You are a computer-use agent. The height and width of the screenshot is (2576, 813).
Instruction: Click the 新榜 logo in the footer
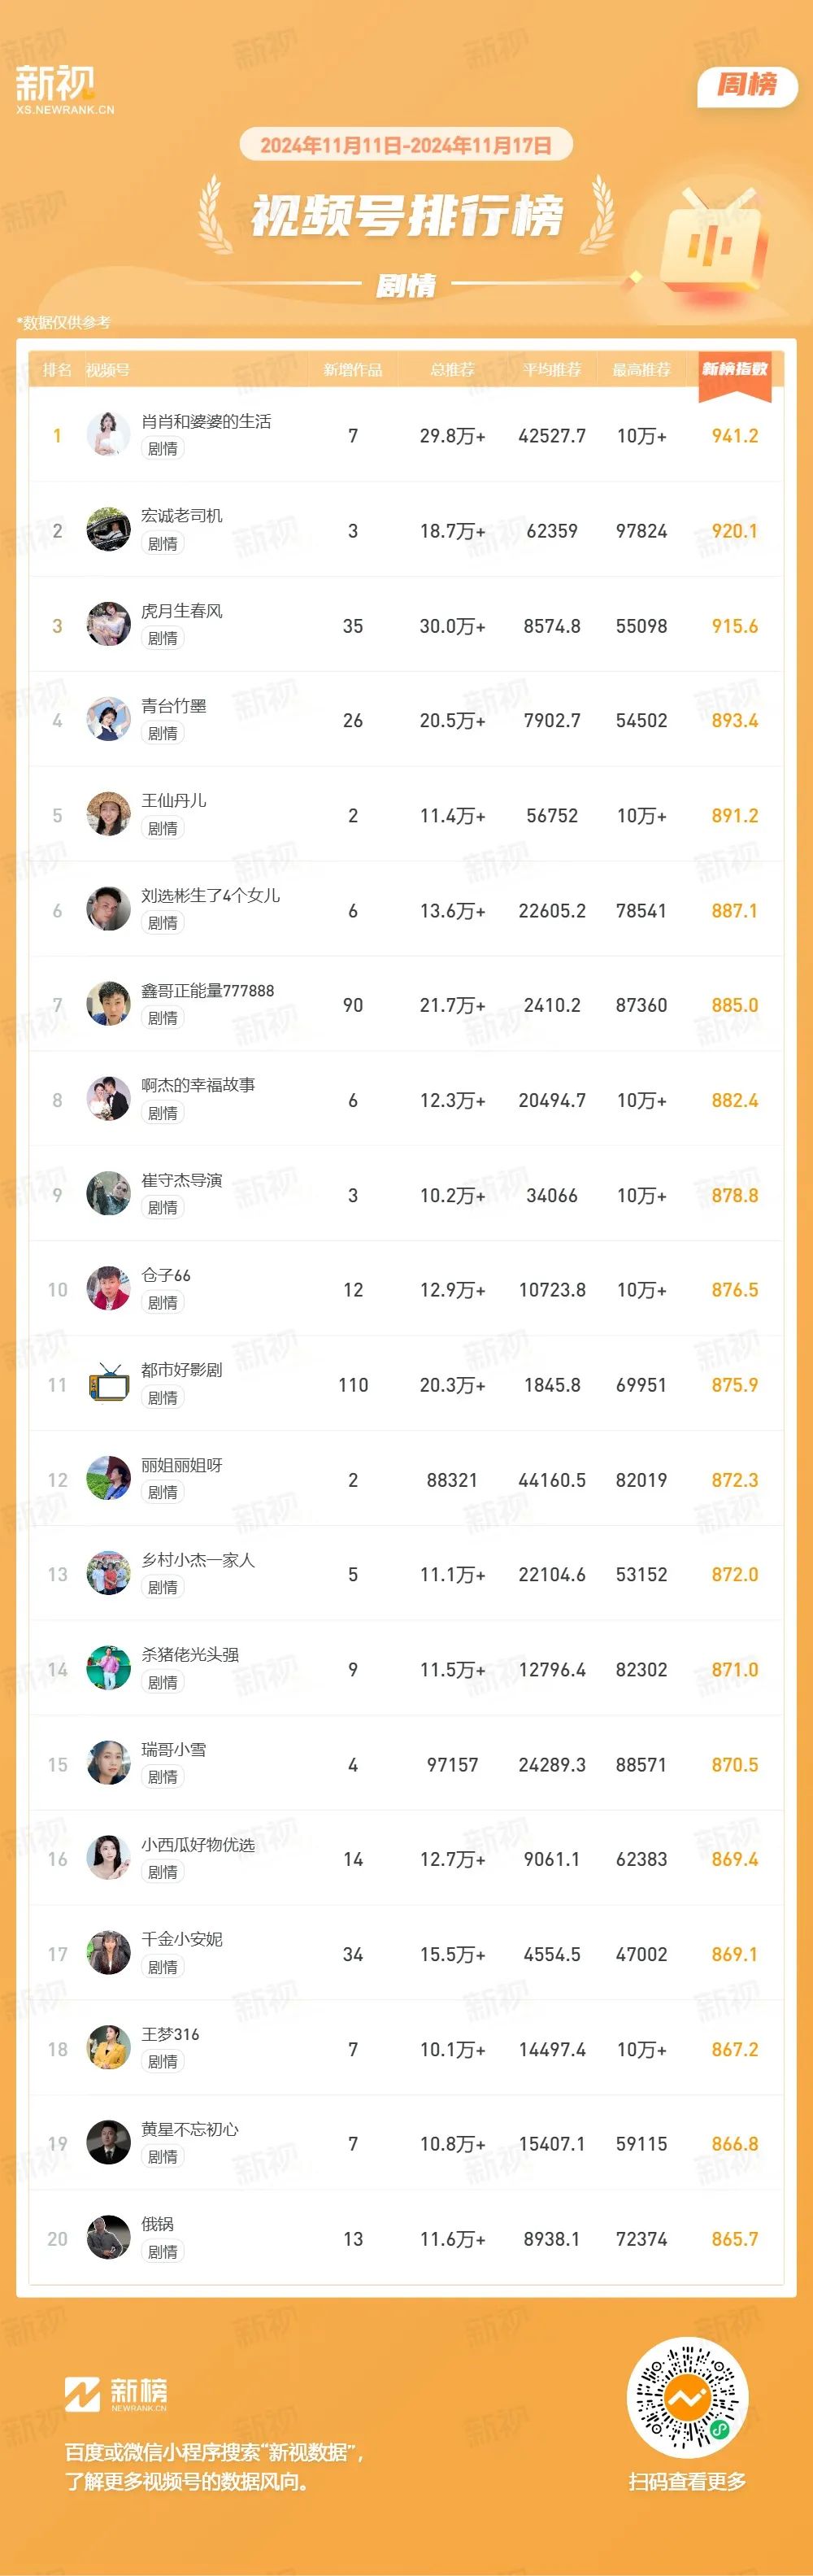pyautogui.click(x=116, y=2393)
